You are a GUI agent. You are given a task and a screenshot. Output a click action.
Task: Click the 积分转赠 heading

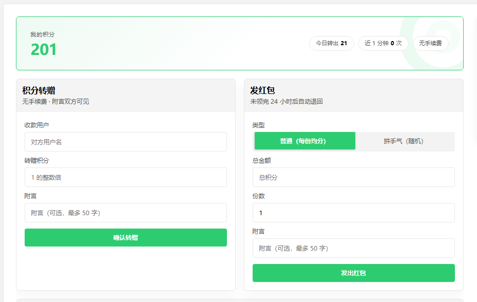39,90
